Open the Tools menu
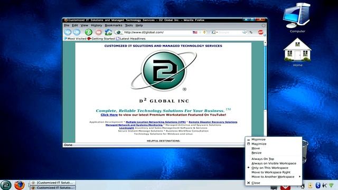Screen dimensions: 338x190 (129, 25)
